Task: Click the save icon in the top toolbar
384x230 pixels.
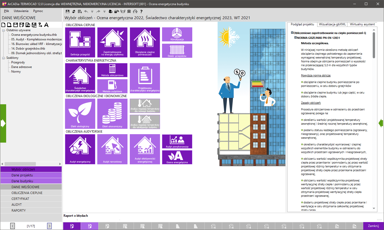Action: pyautogui.click(x=68, y=11)
